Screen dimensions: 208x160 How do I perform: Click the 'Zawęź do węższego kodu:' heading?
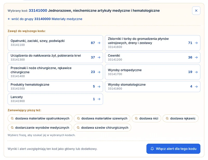tap(27, 31)
